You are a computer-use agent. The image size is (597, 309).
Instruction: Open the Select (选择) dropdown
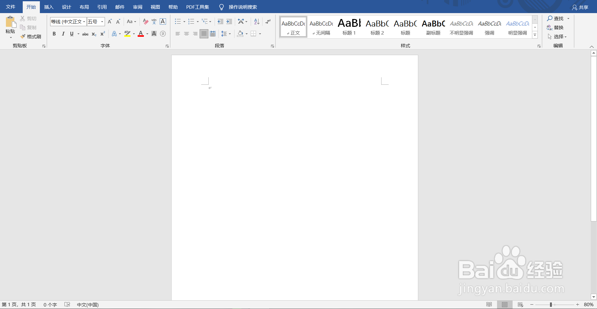[557, 36]
